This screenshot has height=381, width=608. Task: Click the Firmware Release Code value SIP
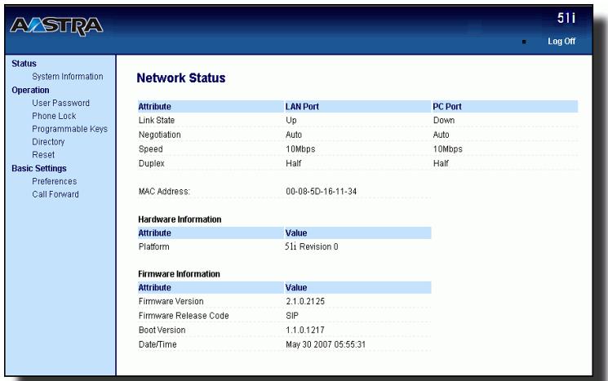292,316
